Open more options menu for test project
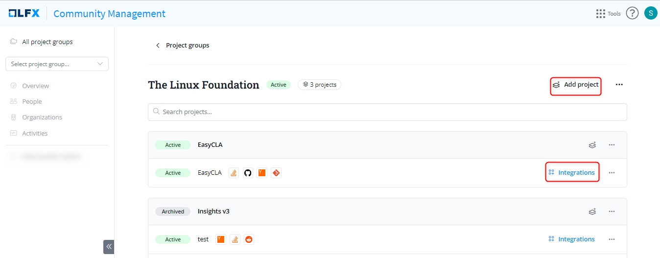The width and height of the screenshot is (660, 258). 612,239
